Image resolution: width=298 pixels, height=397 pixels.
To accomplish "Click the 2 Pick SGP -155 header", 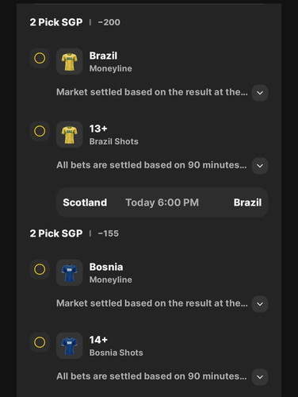I will click(74, 233).
